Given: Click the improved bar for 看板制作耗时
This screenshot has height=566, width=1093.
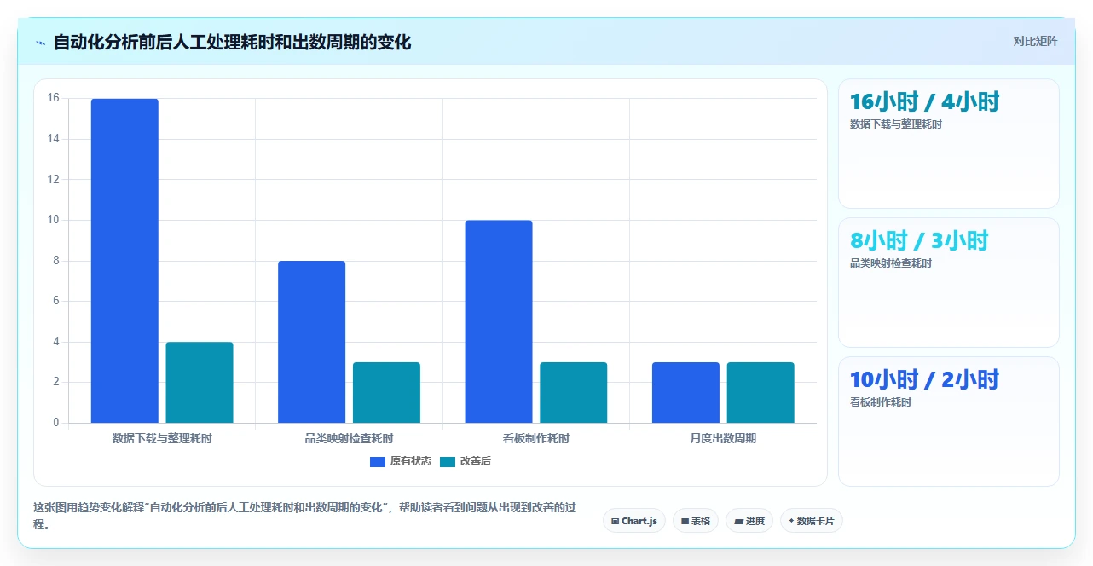Looking at the screenshot, I should pos(574,393).
